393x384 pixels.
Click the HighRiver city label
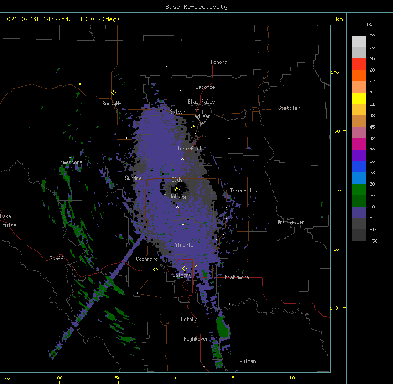click(x=196, y=339)
